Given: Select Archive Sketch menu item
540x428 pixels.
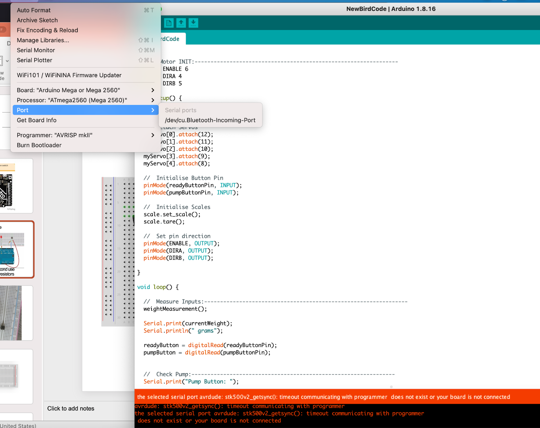Looking at the screenshot, I should pyautogui.click(x=37, y=20).
